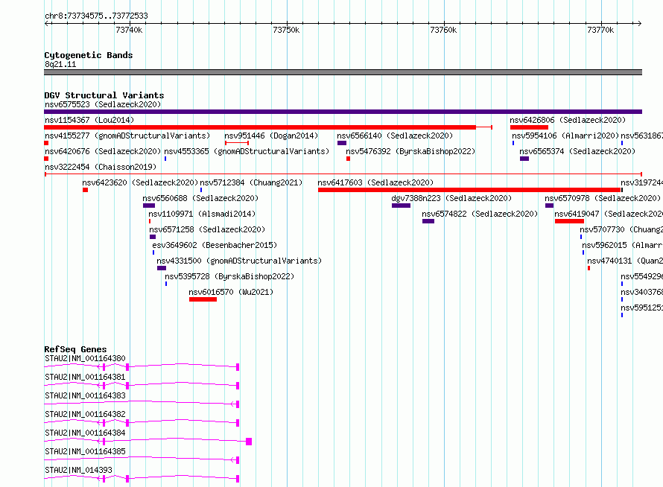Click the DGV Structural Variants track title
This screenshot has width=663, height=487.
[104, 95]
